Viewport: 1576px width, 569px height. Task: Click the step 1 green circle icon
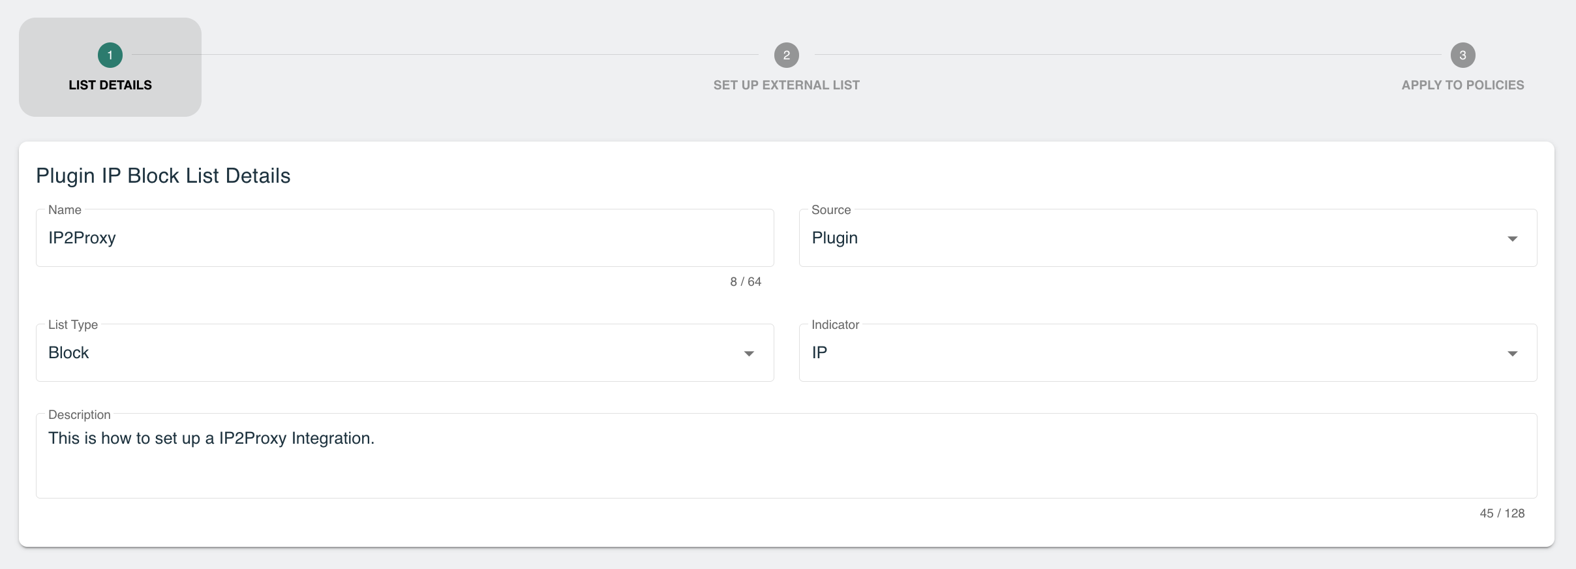tap(110, 55)
